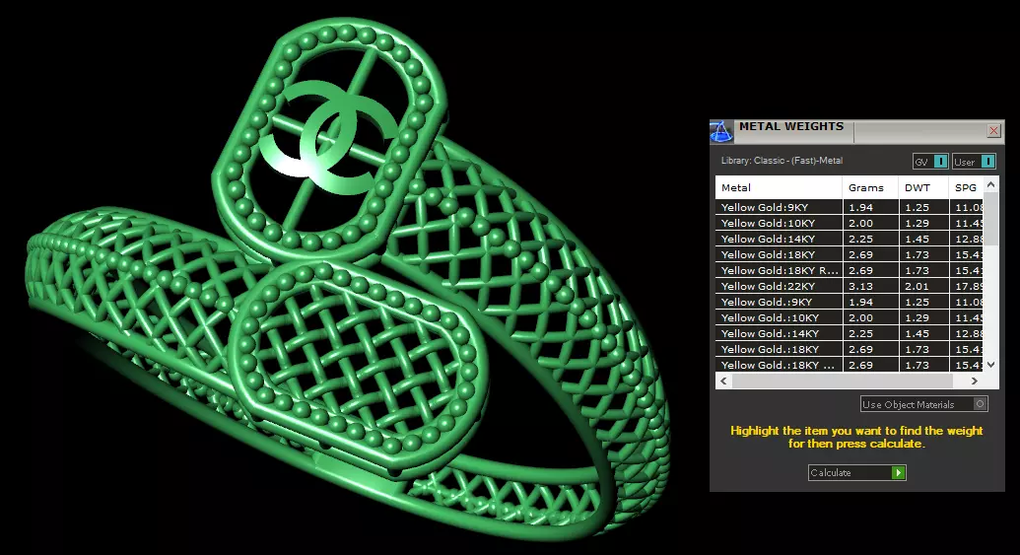This screenshot has width=1020, height=555.
Task: Toggle the GV library switch
Action: [x=931, y=162]
